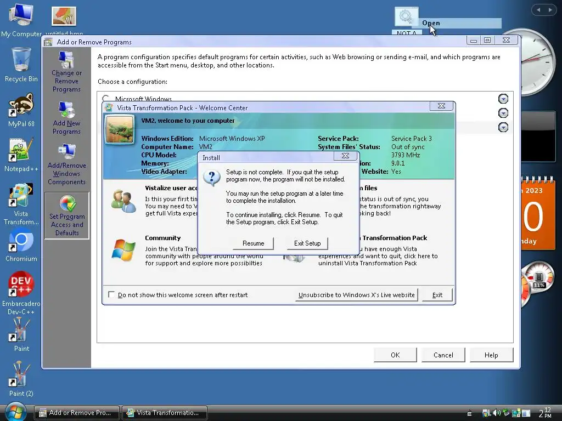Click Exit in the Welcome Center
This screenshot has height=421, width=562.
(x=437, y=295)
